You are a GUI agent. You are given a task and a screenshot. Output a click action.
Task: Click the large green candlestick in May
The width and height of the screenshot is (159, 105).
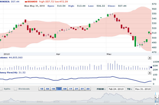(135, 41)
